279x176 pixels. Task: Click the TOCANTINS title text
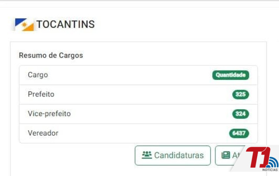coord(65,24)
